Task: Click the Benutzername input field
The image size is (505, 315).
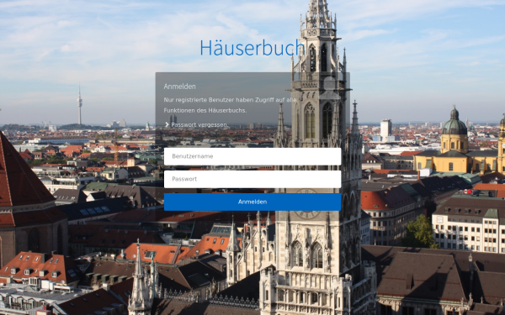Action: [x=252, y=156]
